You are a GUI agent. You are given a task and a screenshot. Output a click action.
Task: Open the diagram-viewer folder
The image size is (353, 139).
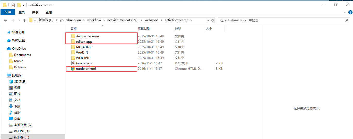click(87, 36)
